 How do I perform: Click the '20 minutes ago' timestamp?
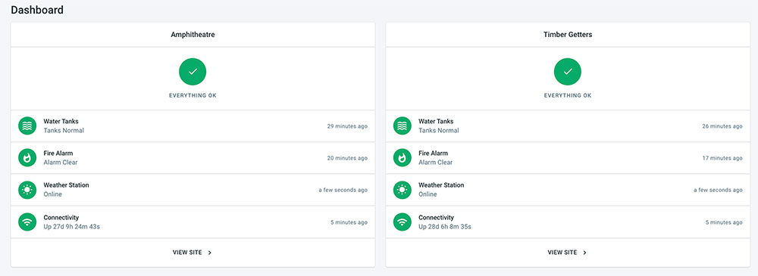tap(347, 158)
